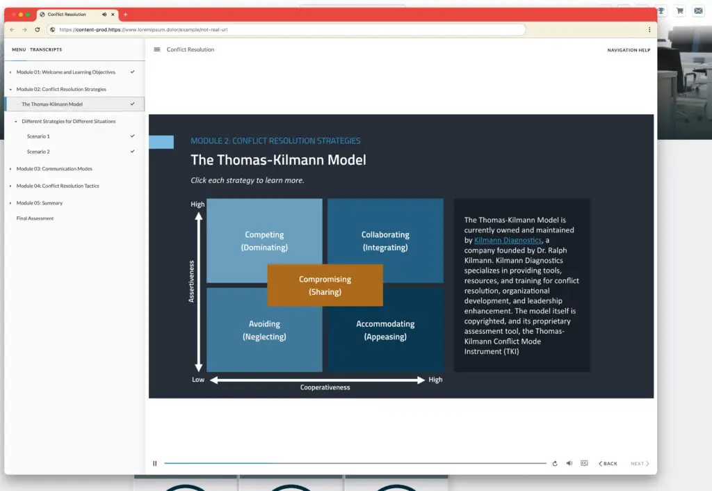The width and height of the screenshot is (712, 491).
Task: Click the shopping cart icon
Action: [x=679, y=10]
